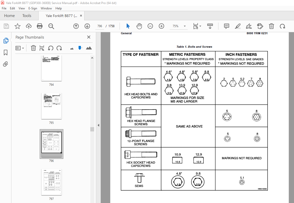Open the zoom level dropdown
This screenshot has height=203, width=294.
[x=185, y=26]
